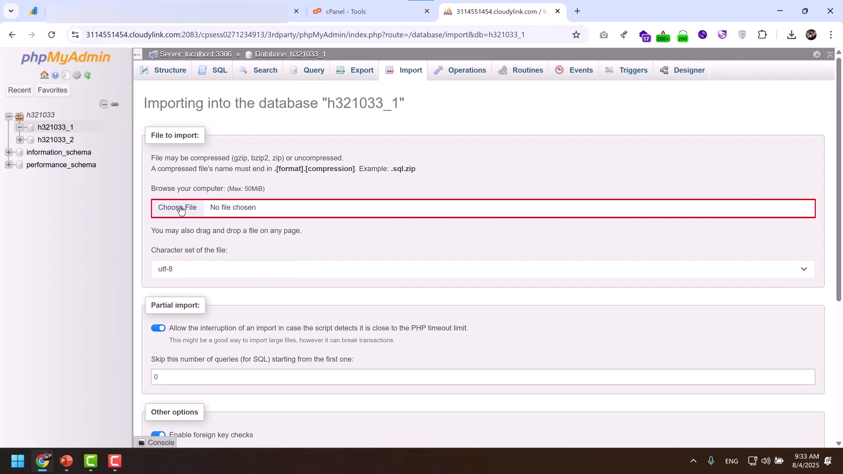Open page-related settings gear at top right

click(817, 54)
